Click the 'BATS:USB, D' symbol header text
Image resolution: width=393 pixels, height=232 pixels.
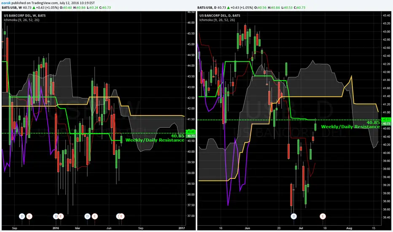pos(207,8)
